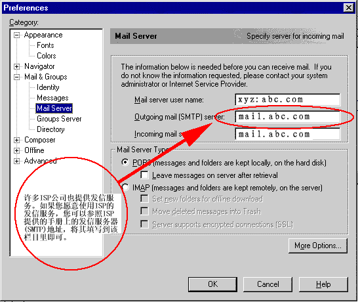
Task: Confirm preferences with OK button
Action: 212,284
